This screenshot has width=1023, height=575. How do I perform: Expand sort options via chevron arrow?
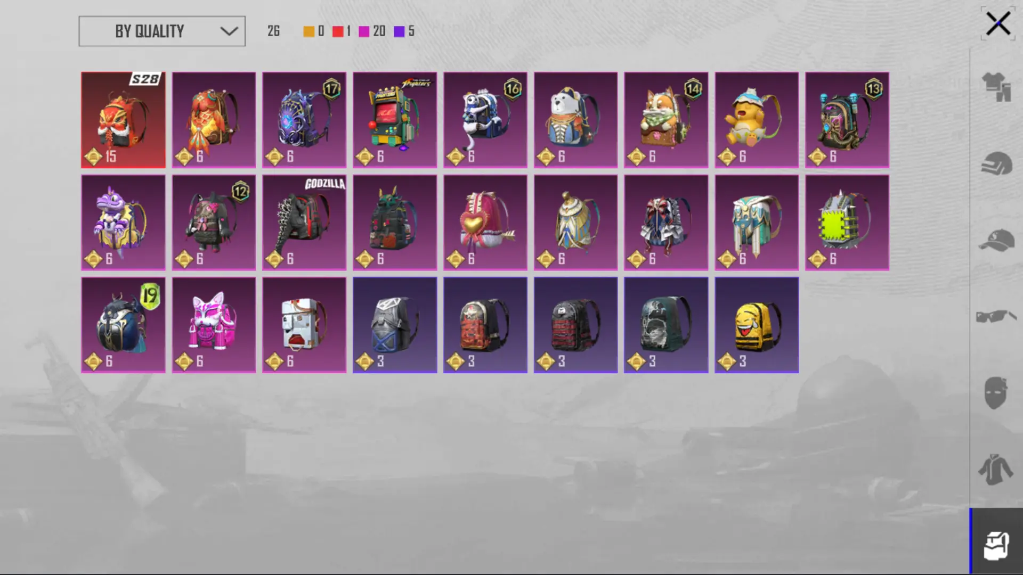[x=229, y=31]
